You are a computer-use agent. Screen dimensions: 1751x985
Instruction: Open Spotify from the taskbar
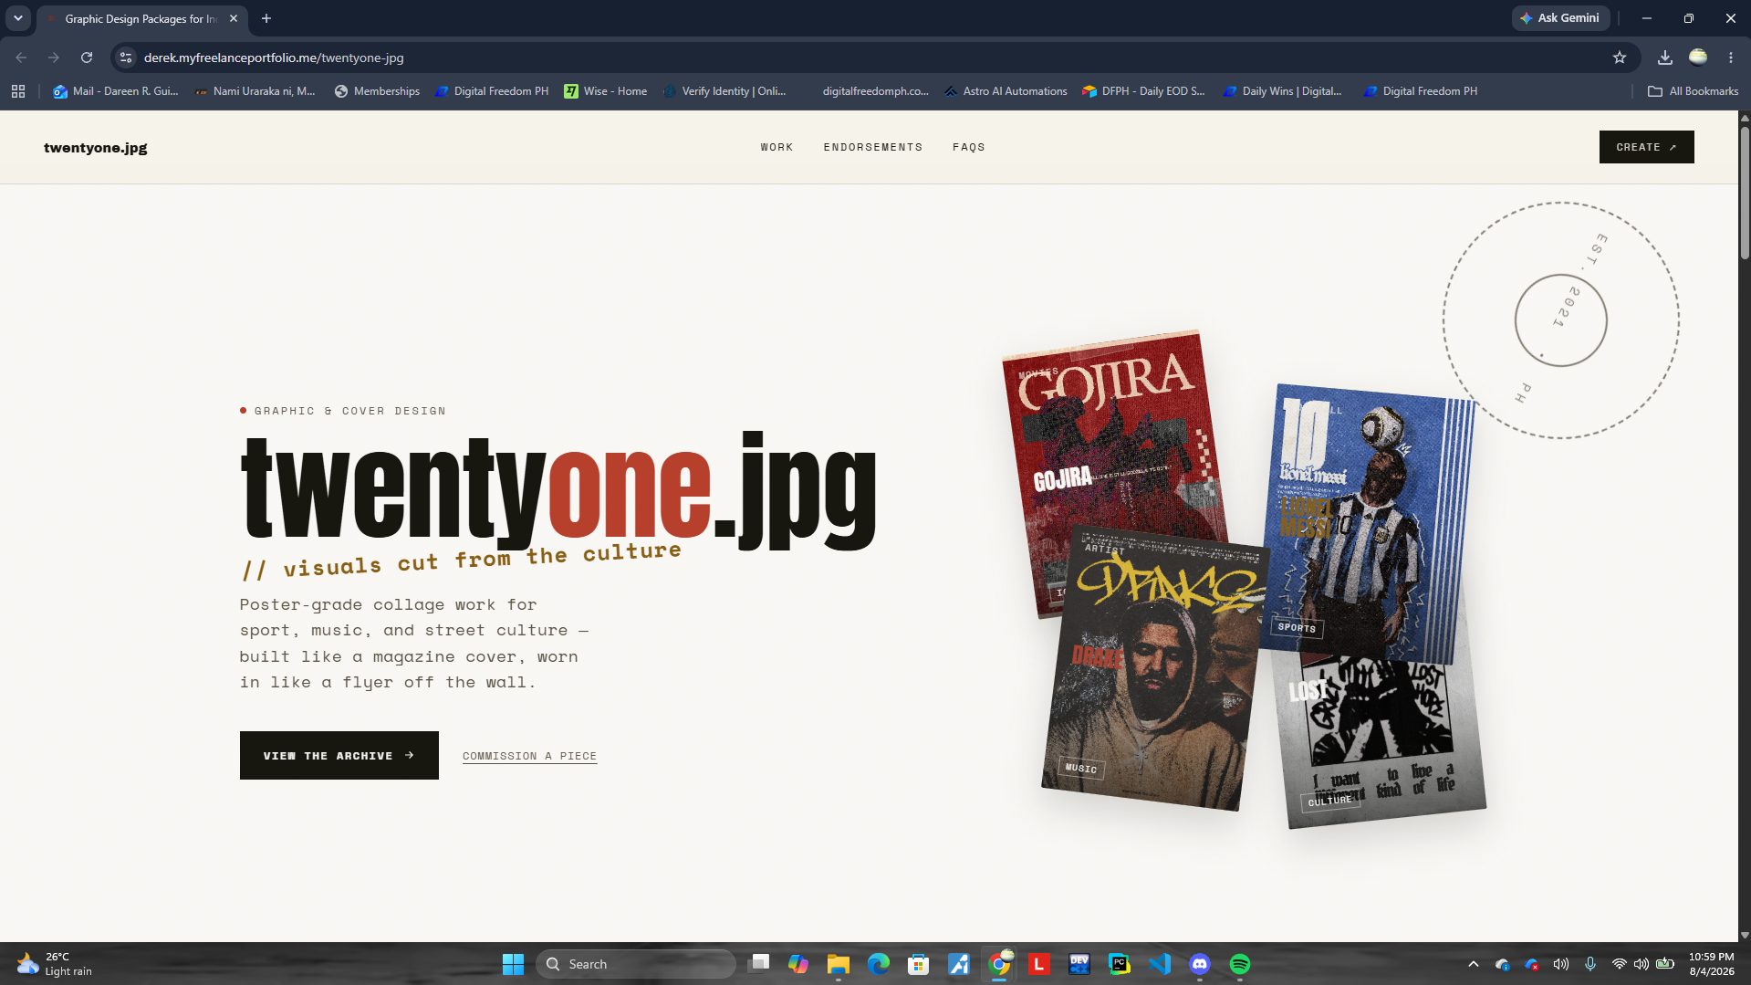(x=1240, y=964)
